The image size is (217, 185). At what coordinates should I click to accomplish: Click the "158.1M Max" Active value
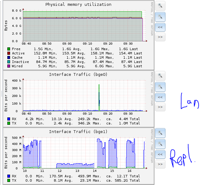pyautogui.click(x=102, y=54)
